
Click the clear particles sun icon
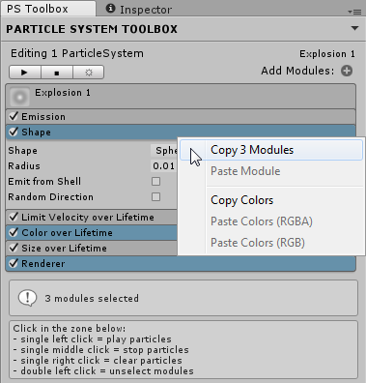click(89, 73)
